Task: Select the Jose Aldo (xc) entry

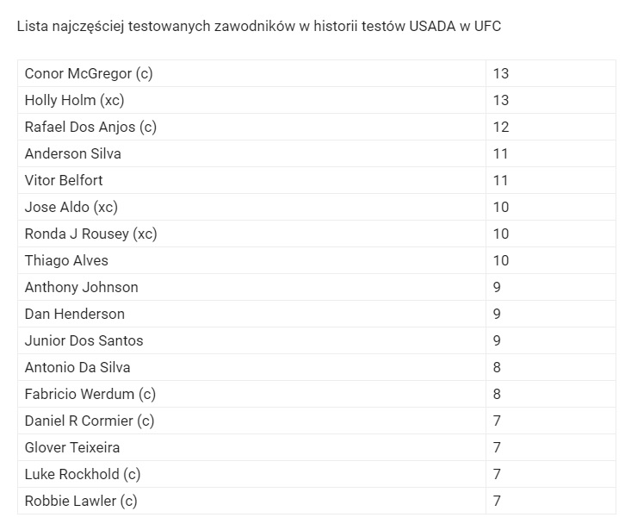Action: (251, 207)
